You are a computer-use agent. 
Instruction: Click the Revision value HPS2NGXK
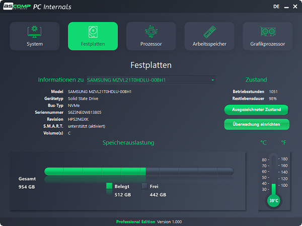click(78, 119)
